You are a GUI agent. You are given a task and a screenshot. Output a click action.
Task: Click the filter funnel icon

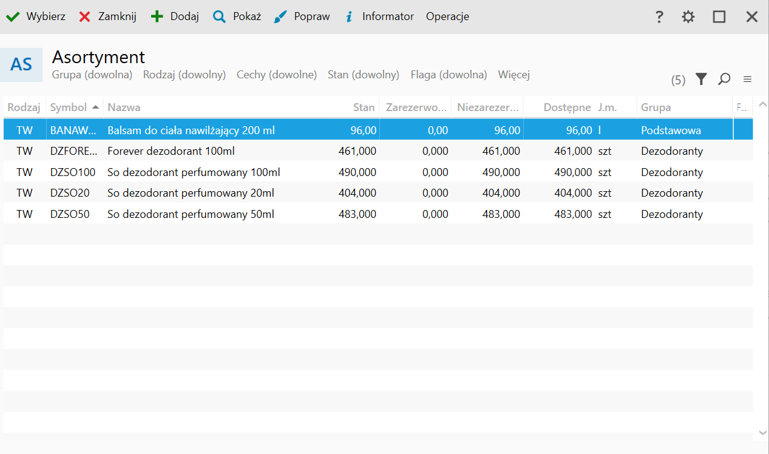tap(701, 79)
